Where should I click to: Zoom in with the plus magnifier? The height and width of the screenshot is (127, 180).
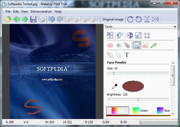(x=70, y=19)
